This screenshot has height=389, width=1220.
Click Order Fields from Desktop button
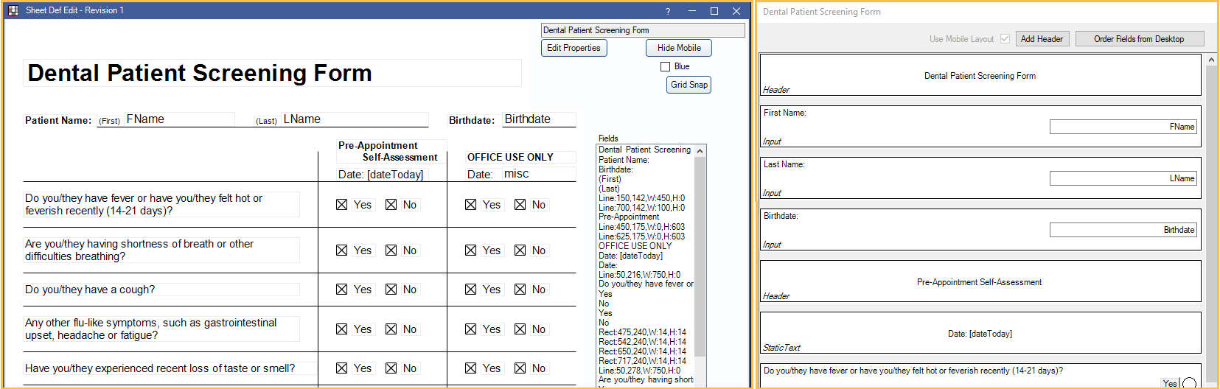tap(1139, 39)
